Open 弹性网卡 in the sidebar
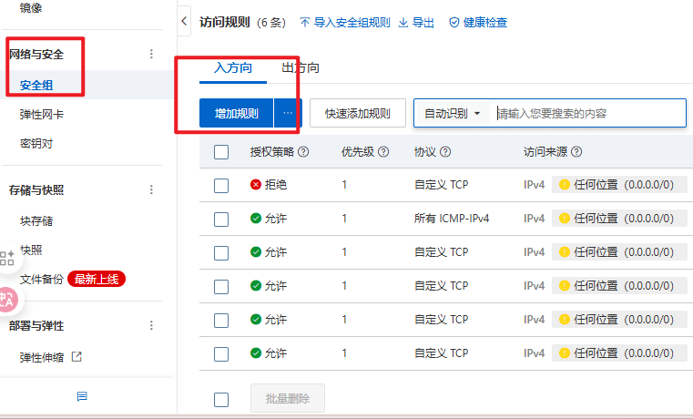Image resolution: width=693 pixels, height=419 pixels. point(42,115)
